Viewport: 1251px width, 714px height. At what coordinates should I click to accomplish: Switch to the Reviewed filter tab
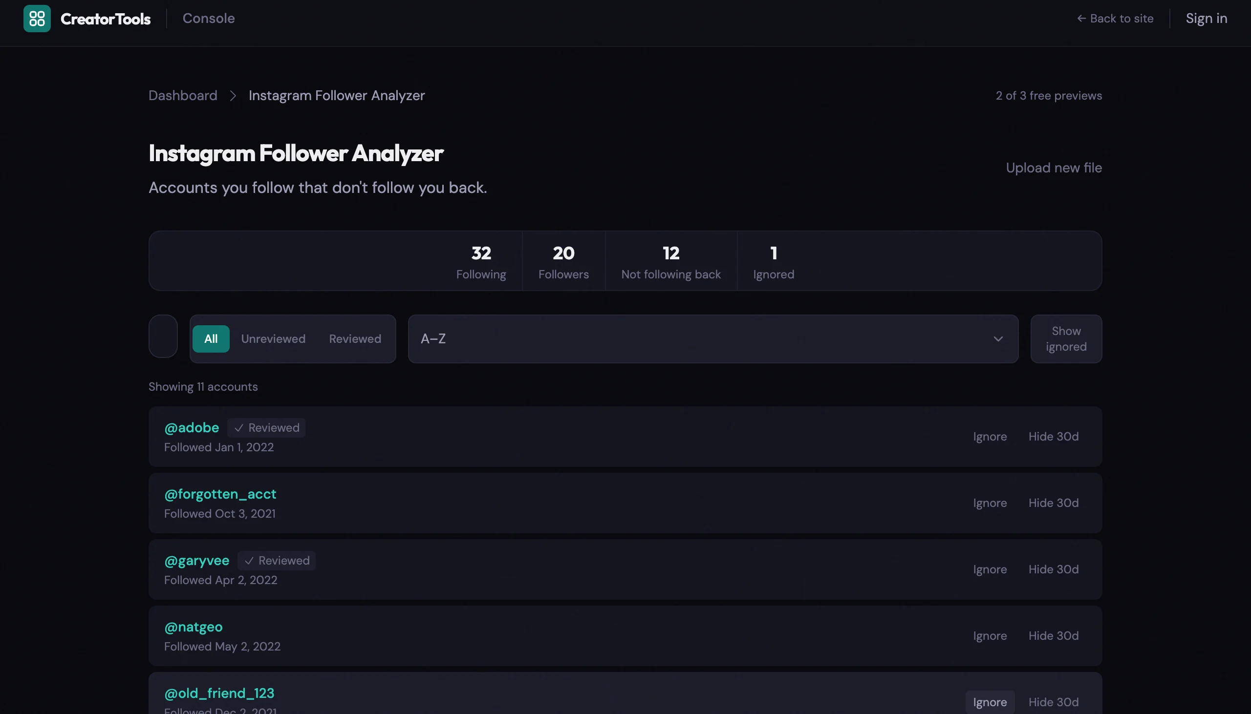pos(355,338)
